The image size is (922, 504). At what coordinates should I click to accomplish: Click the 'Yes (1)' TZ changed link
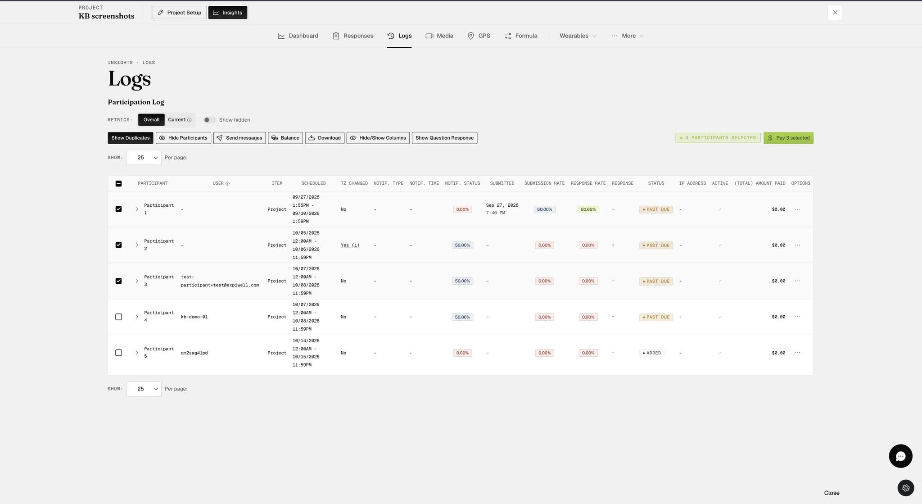tap(350, 245)
